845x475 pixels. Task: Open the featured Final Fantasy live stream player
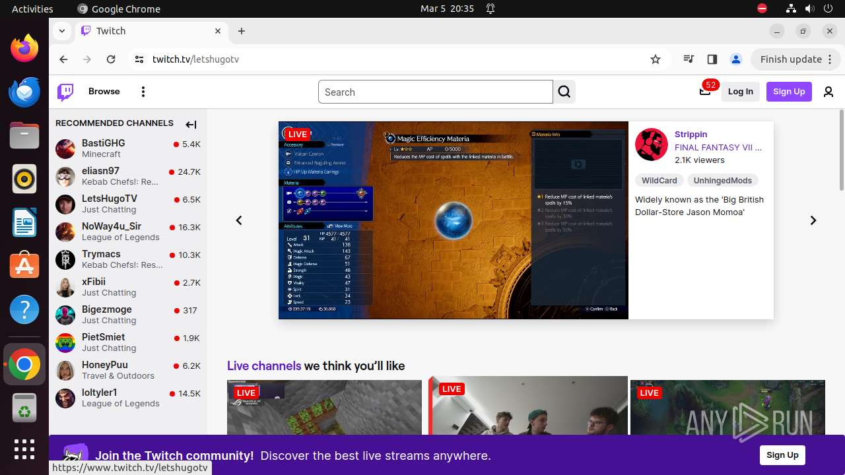(x=454, y=220)
